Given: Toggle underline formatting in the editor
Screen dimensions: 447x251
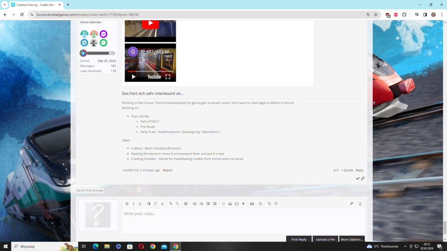Looking at the screenshot, I should 140,204.
